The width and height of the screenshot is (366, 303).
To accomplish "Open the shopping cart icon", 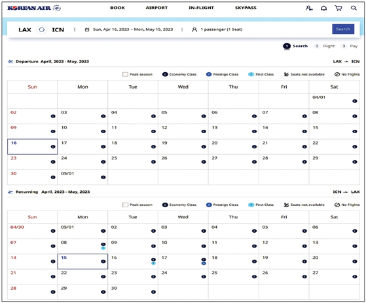I will (x=339, y=8).
